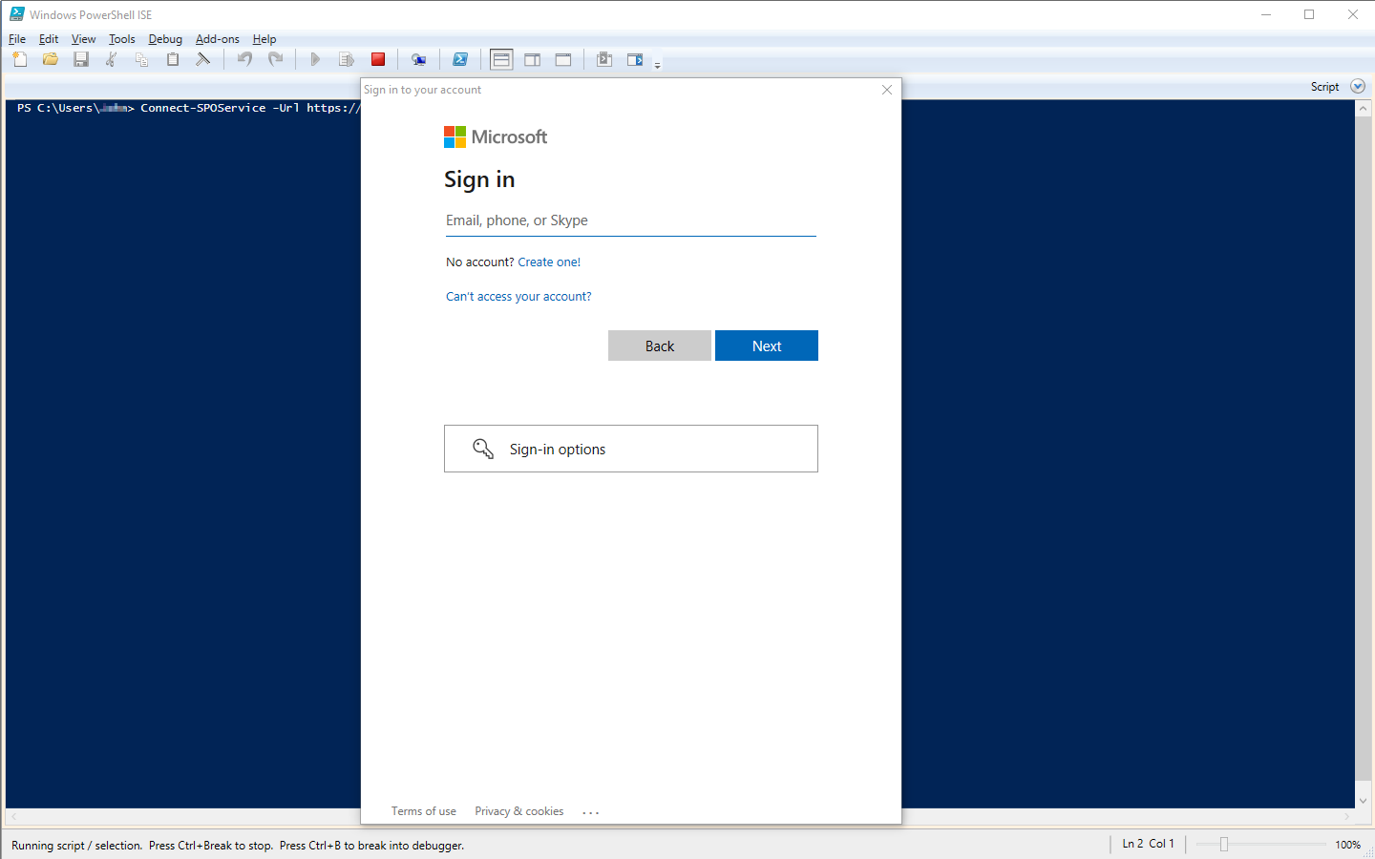Click the Save script icon
Screen dimensions: 1375x859
tap(81, 59)
